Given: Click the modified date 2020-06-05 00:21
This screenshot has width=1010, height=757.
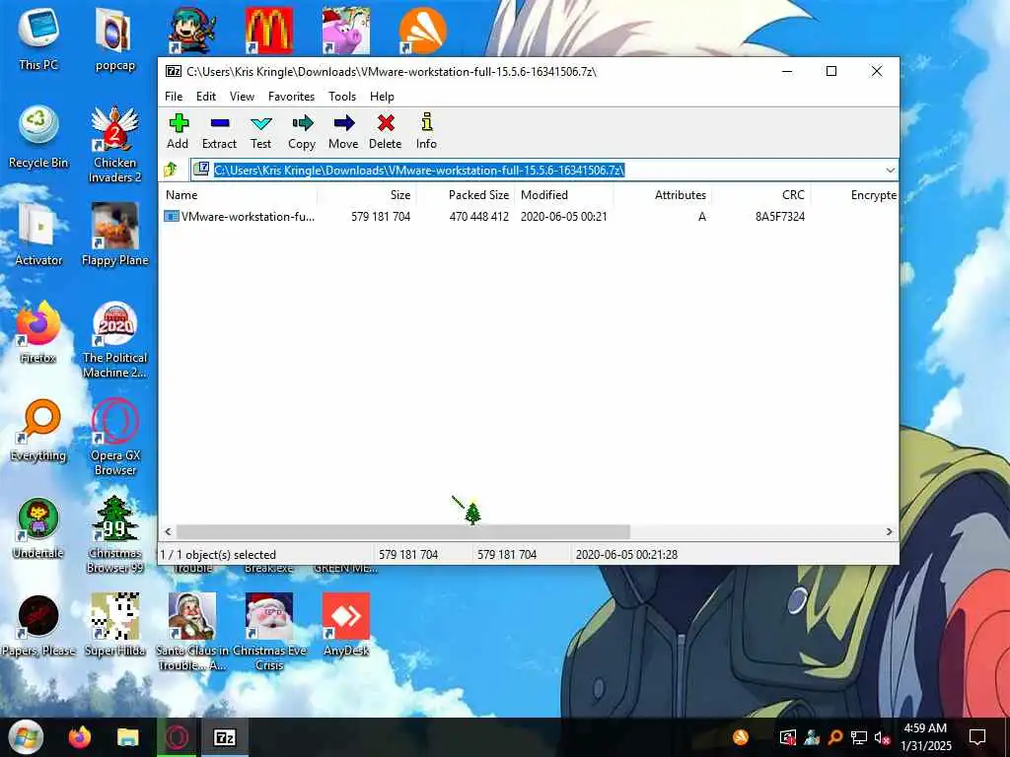Looking at the screenshot, I should (x=563, y=217).
